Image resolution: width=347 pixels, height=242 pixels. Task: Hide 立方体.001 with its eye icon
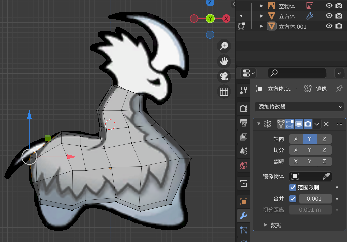pyautogui.click(x=329, y=26)
